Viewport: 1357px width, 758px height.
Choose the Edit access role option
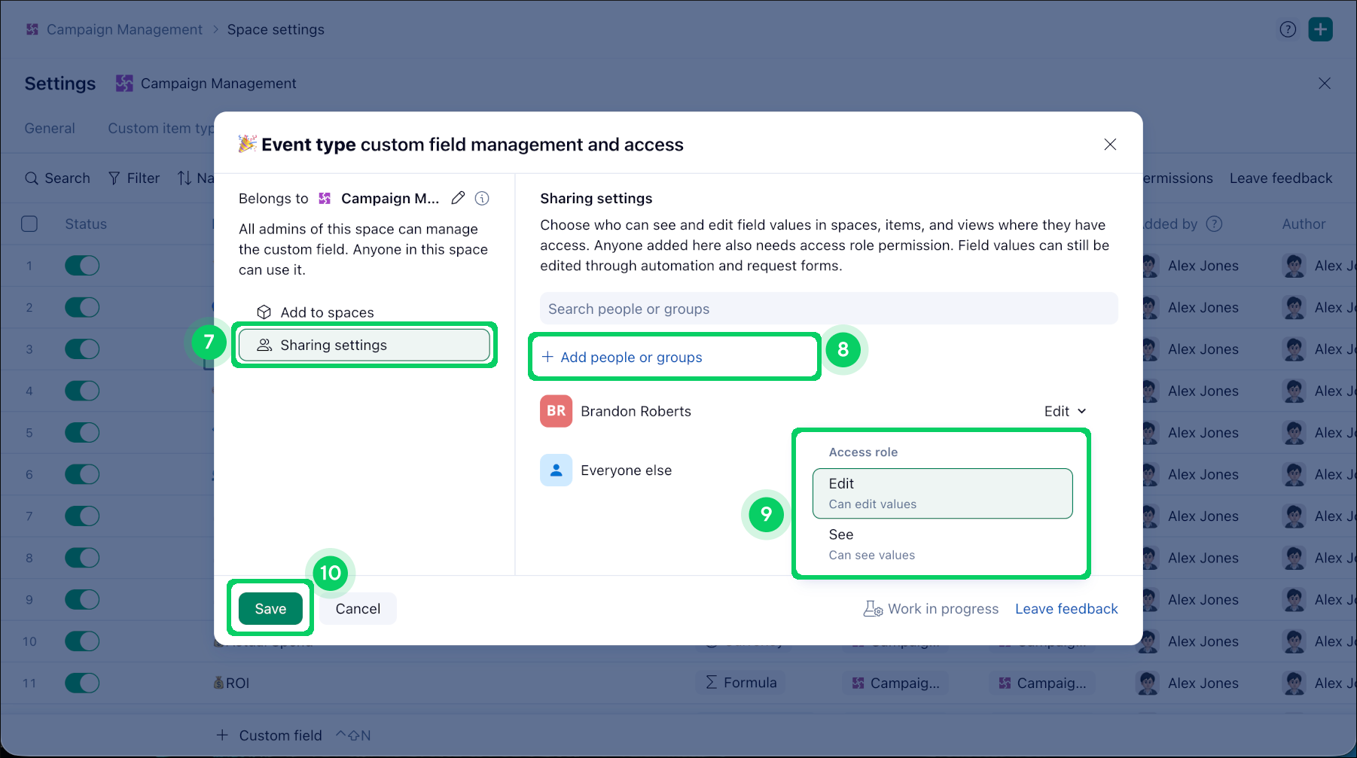click(942, 493)
